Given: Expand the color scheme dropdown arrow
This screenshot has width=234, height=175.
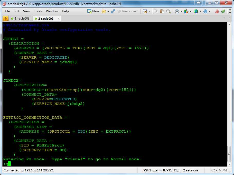Looking at the screenshot, I should (191, 11).
